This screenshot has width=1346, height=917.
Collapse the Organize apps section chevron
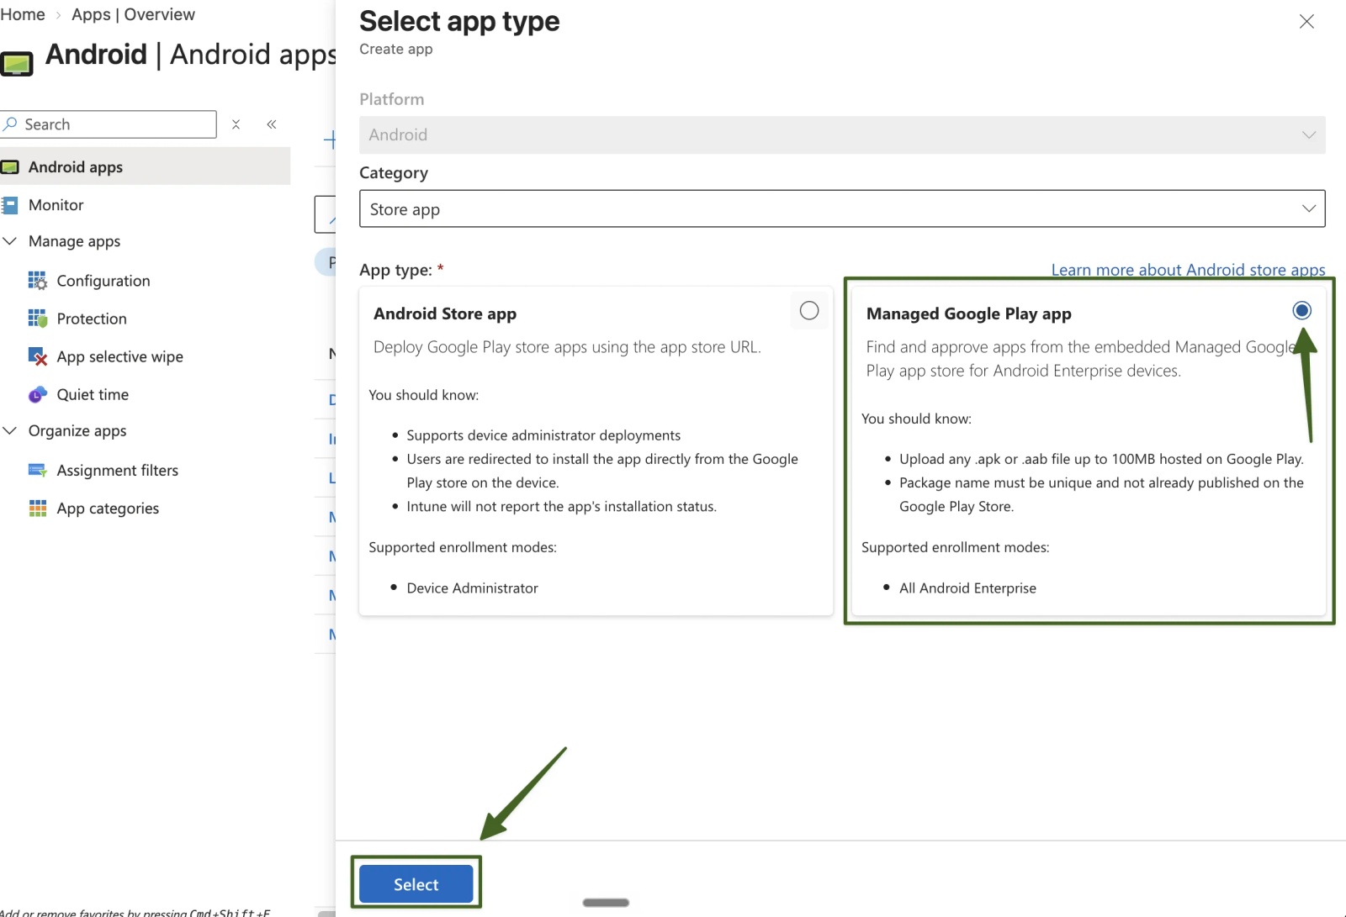10,430
